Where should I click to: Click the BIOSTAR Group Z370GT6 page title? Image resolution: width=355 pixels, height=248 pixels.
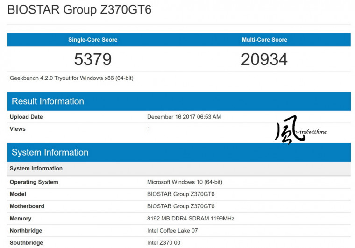[x=79, y=10]
